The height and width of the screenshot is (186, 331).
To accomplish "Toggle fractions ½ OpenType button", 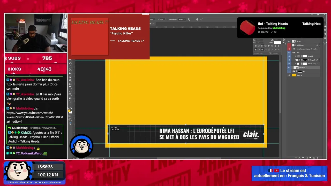I will (279, 50).
